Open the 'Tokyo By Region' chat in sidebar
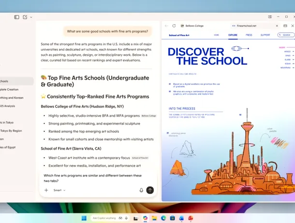The width and height of the screenshot is (295, 223). click(x=11, y=131)
